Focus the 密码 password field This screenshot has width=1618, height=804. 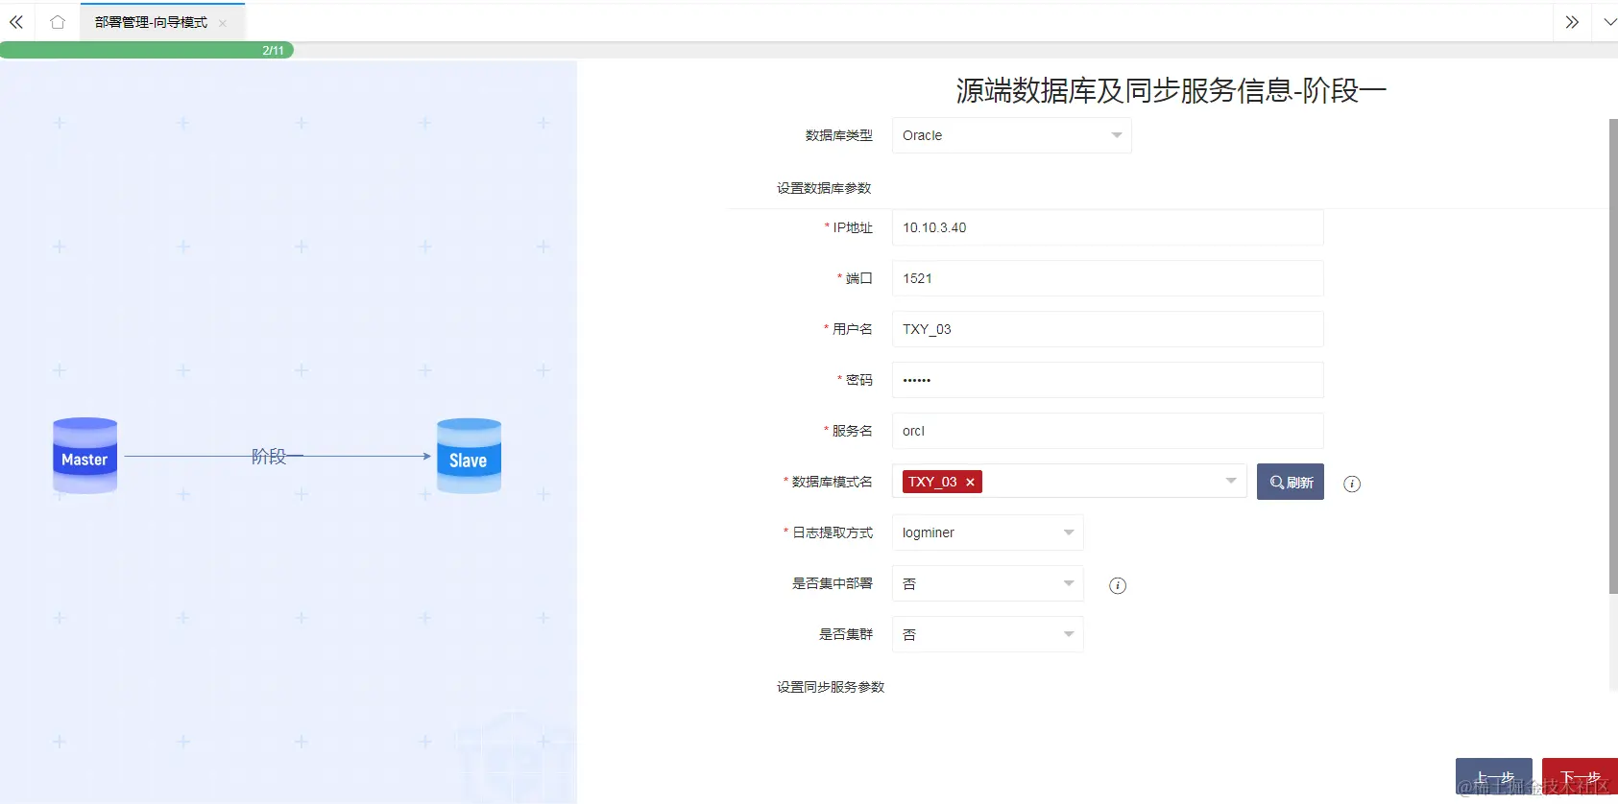[1107, 380]
